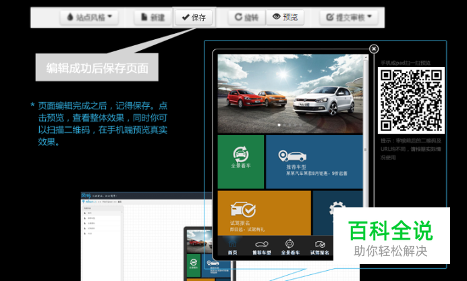Click the 新建 button in the toolbar
The height and width of the screenshot is (281, 467).
(153, 18)
